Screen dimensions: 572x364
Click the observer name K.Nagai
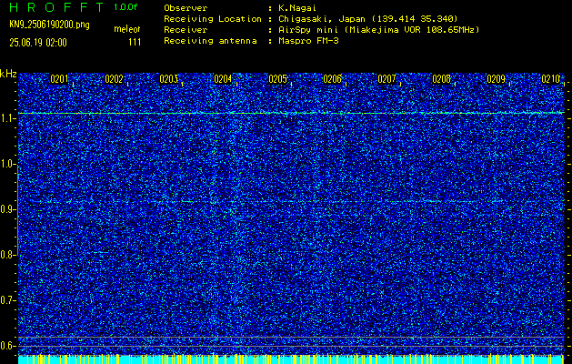tap(297, 8)
